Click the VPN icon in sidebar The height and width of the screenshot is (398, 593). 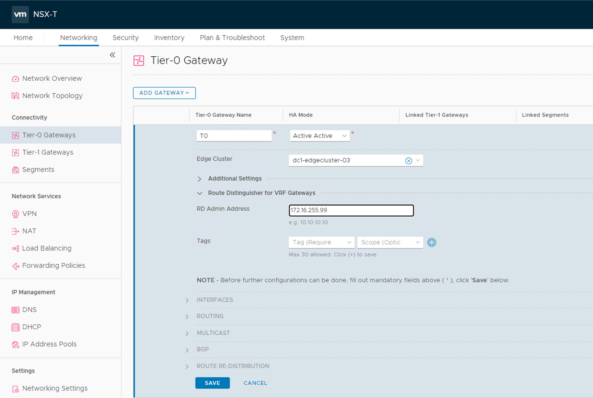point(15,214)
